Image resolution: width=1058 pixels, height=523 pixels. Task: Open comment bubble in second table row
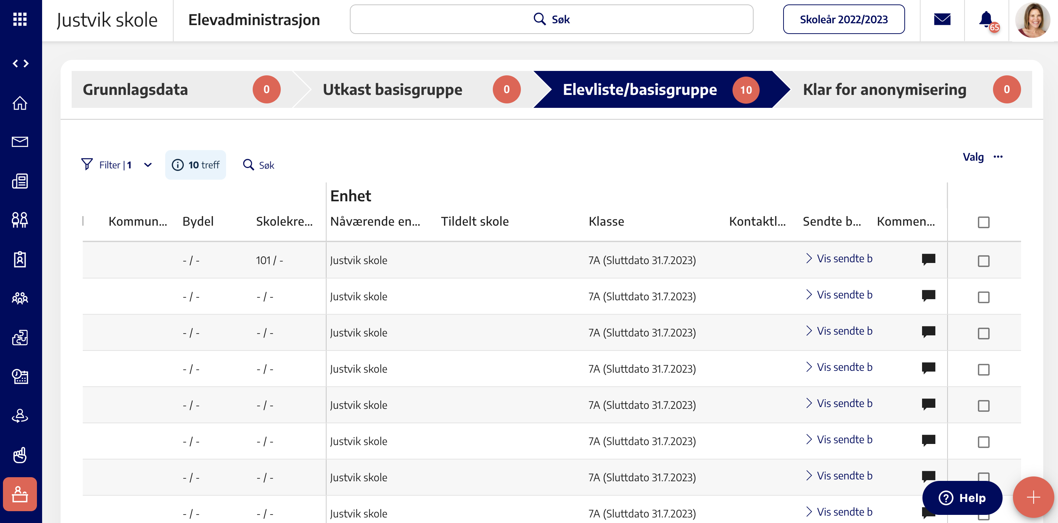tap(928, 295)
